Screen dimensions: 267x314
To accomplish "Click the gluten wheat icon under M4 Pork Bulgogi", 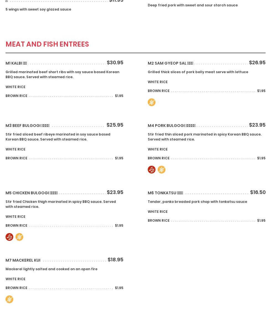I will point(161,170).
